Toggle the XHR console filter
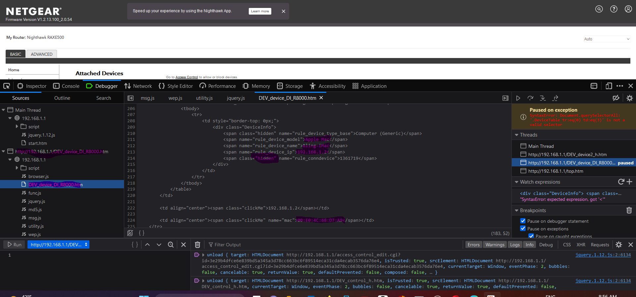This screenshot has height=297, width=636. pos(581,245)
